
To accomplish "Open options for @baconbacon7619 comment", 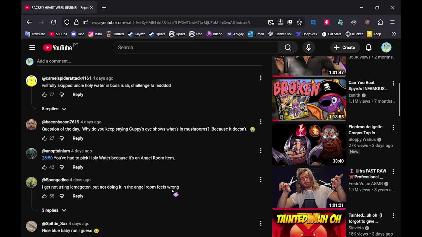I will [260, 122].
